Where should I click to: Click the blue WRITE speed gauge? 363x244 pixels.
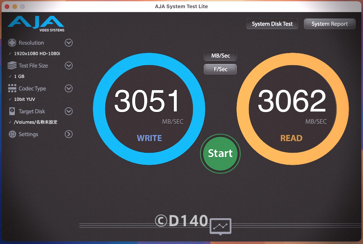[149, 109]
